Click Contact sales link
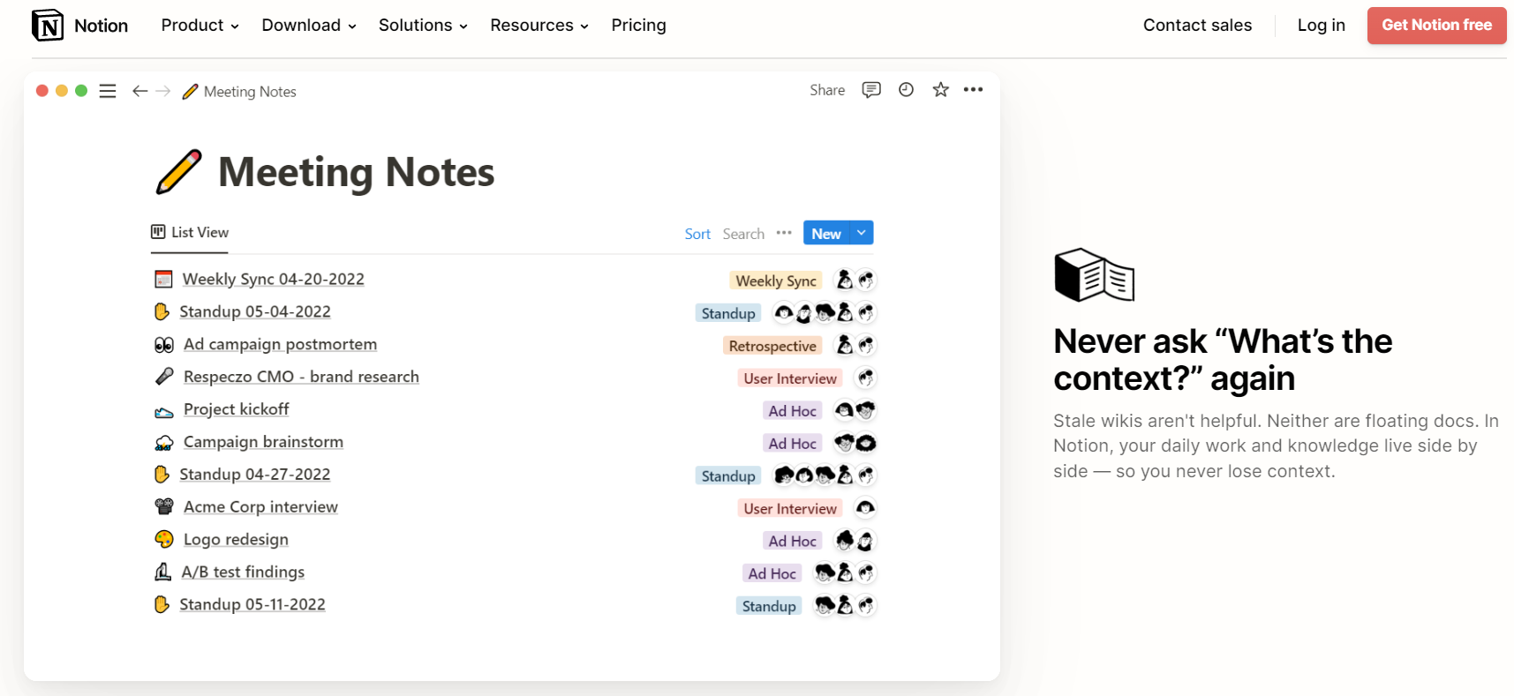Viewport: 1514px width, 696px height. pos(1197,26)
